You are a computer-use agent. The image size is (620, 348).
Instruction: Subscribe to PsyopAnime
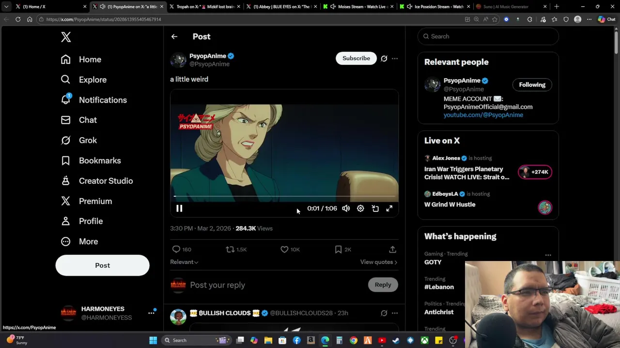356,58
